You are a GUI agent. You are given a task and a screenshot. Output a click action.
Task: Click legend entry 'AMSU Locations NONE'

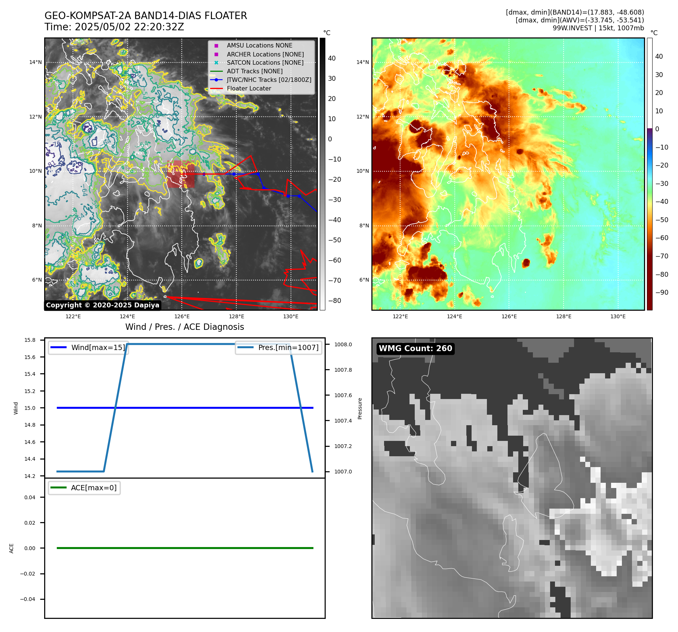tap(260, 45)
